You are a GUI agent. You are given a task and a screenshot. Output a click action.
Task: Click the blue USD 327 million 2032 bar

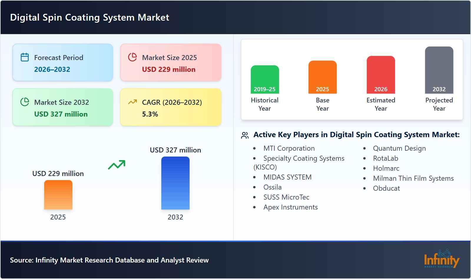(175, 182)
